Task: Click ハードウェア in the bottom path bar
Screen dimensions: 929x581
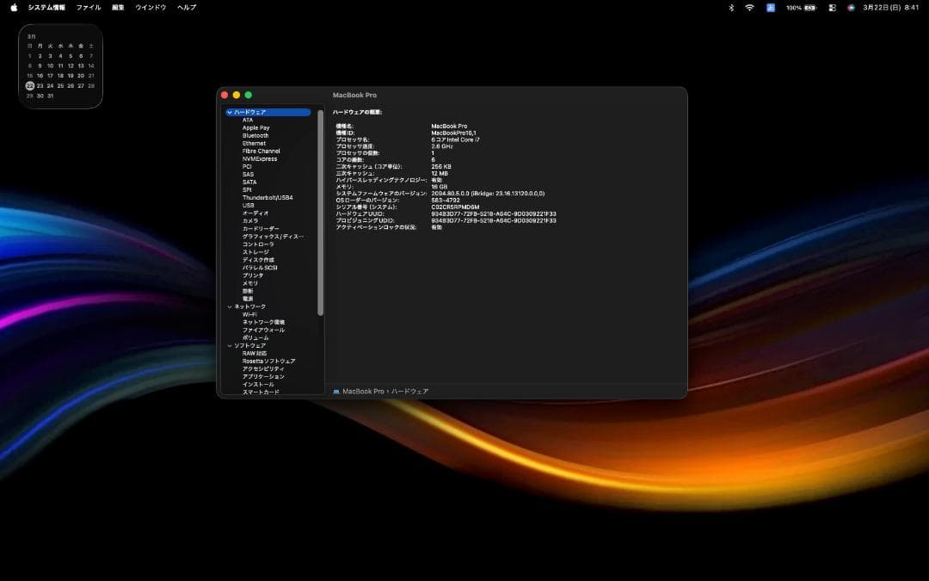Action: [x=410, y=392]
